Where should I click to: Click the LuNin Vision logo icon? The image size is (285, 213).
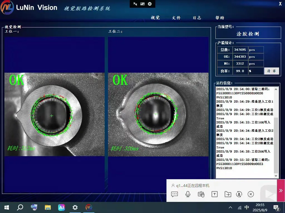(7, 7)
